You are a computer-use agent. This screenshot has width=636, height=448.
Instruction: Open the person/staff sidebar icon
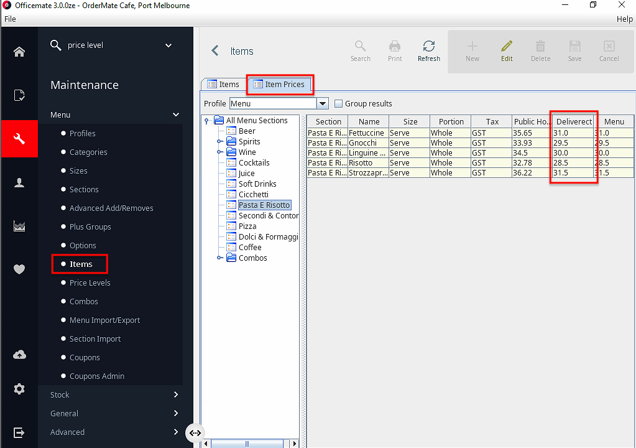pyautogui.click(x=19, y=182)
